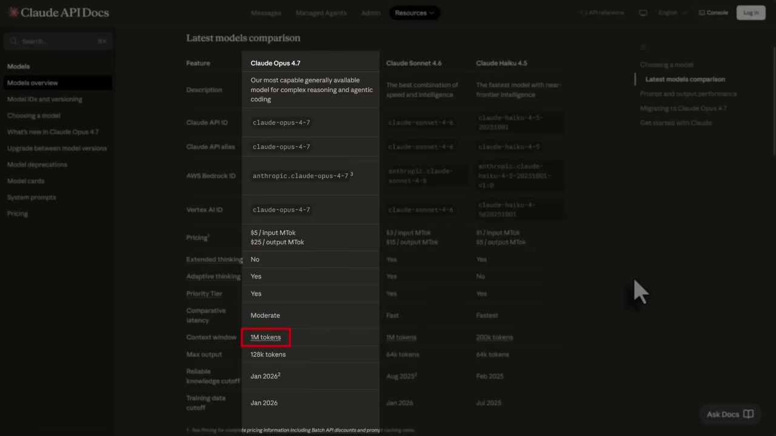Click claude-opus-4-7 in the Claude API alias row
The width and height of the screenshot is (776, 436).
pos(281,147)
